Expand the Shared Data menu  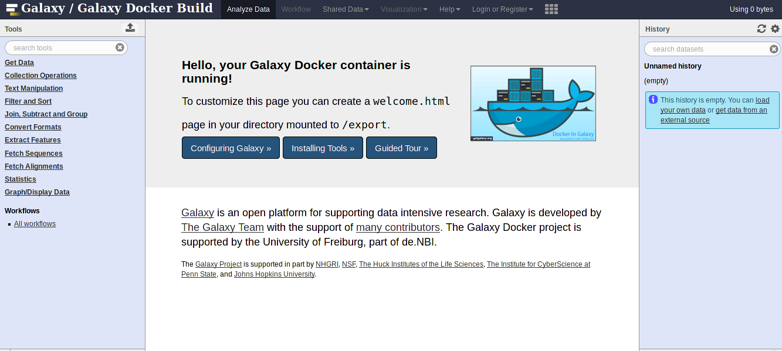tap(345, 9)
